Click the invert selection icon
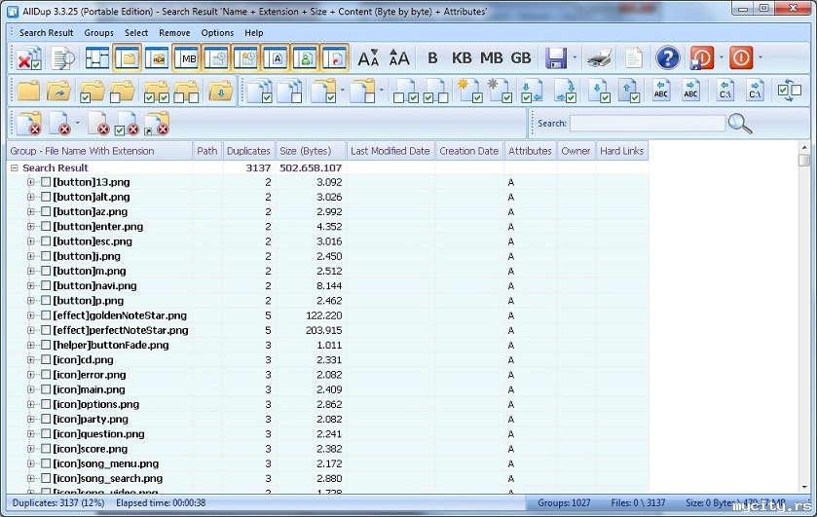The width and height of the screenshot is (817, 517). (x=789, y=91)
